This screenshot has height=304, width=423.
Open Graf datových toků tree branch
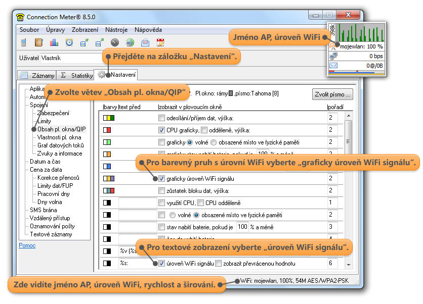(61, 145)
